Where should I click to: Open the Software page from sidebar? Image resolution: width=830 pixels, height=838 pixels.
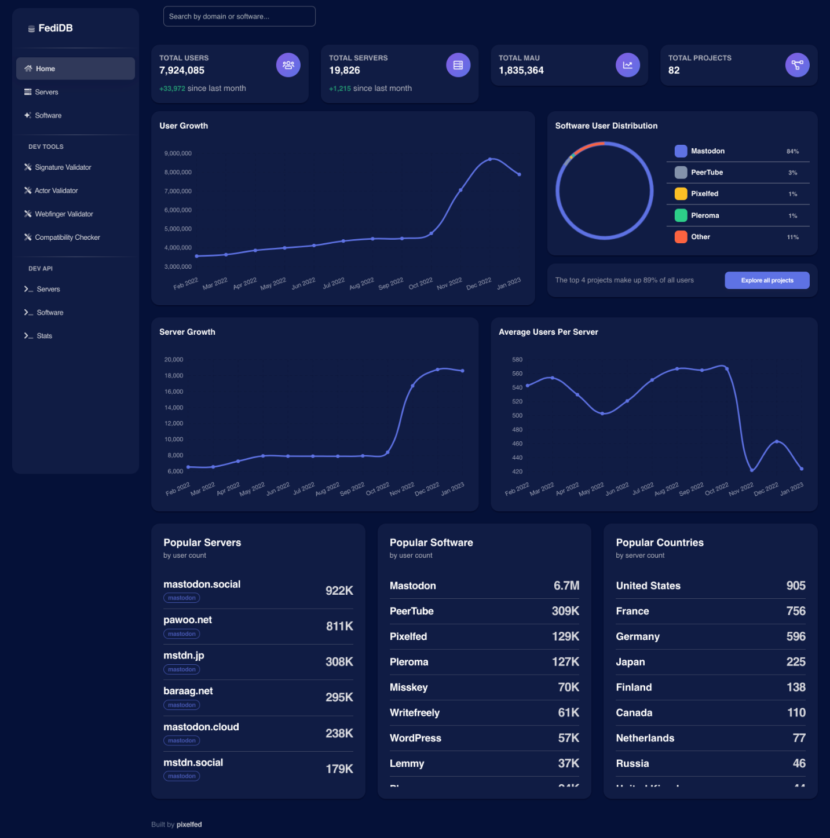pos(75,115)
